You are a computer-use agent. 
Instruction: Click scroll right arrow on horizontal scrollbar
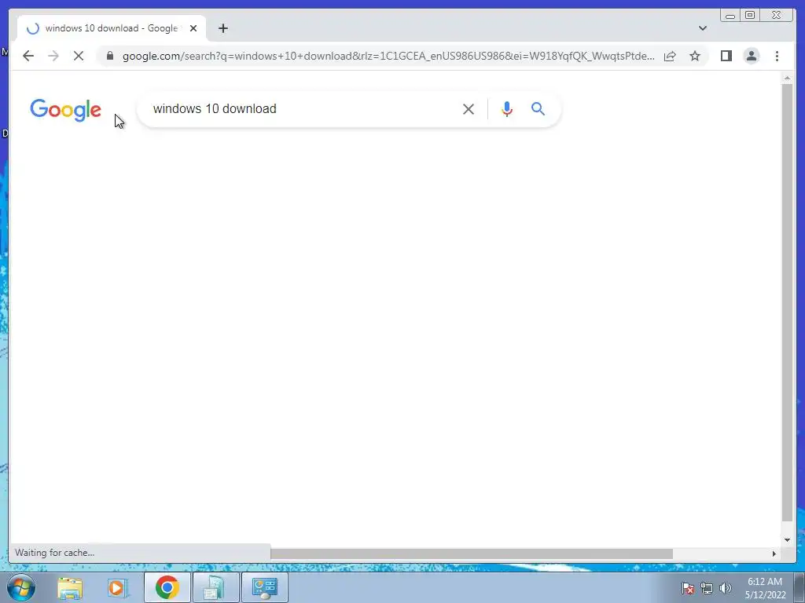(774, 554)
